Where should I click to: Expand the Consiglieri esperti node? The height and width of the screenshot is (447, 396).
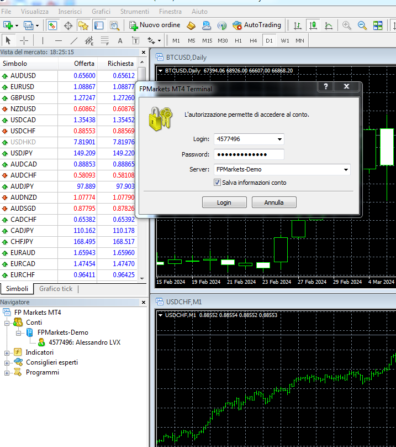7,363
